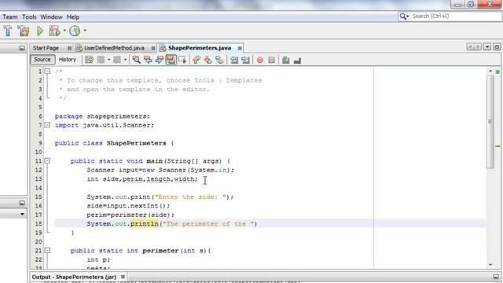Click the editor vertical scrollbar thumb

pyautogui.click(x=490, y=122)
